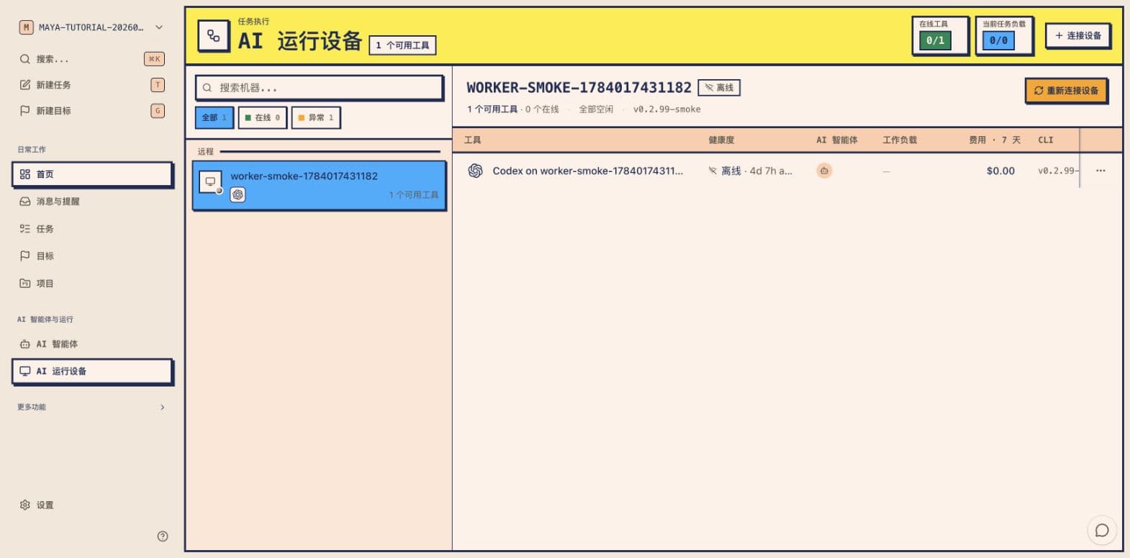Click the Codex logo badge on machine card
The height and width of the screenshot is (558, 1130).
(x=238, y=194)
